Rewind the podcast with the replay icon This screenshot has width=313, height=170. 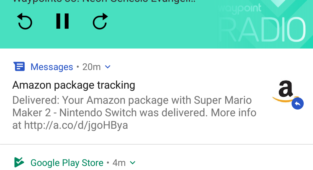pyautogui.click(x=25, y=22)
